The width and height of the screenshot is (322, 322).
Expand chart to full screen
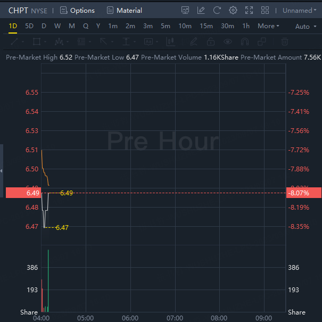coord(249,10)
